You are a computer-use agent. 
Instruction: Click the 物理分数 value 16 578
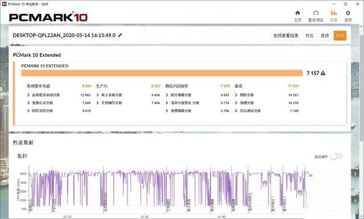[x=293, y=103]
